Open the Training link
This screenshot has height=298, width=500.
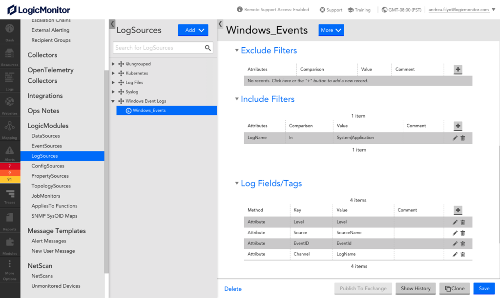pos(359,10)
